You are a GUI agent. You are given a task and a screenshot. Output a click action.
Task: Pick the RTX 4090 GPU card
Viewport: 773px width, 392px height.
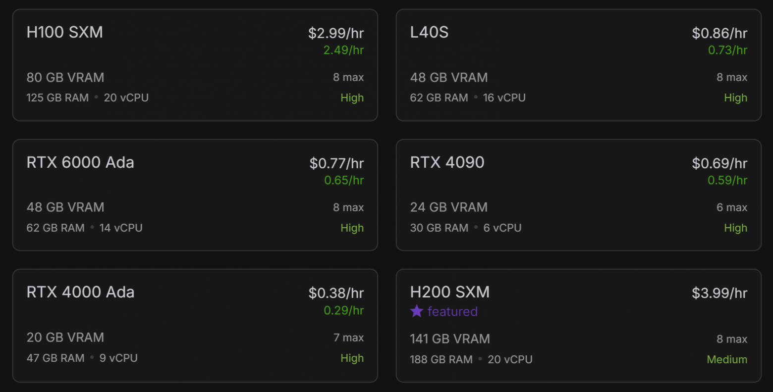[578, 195]
